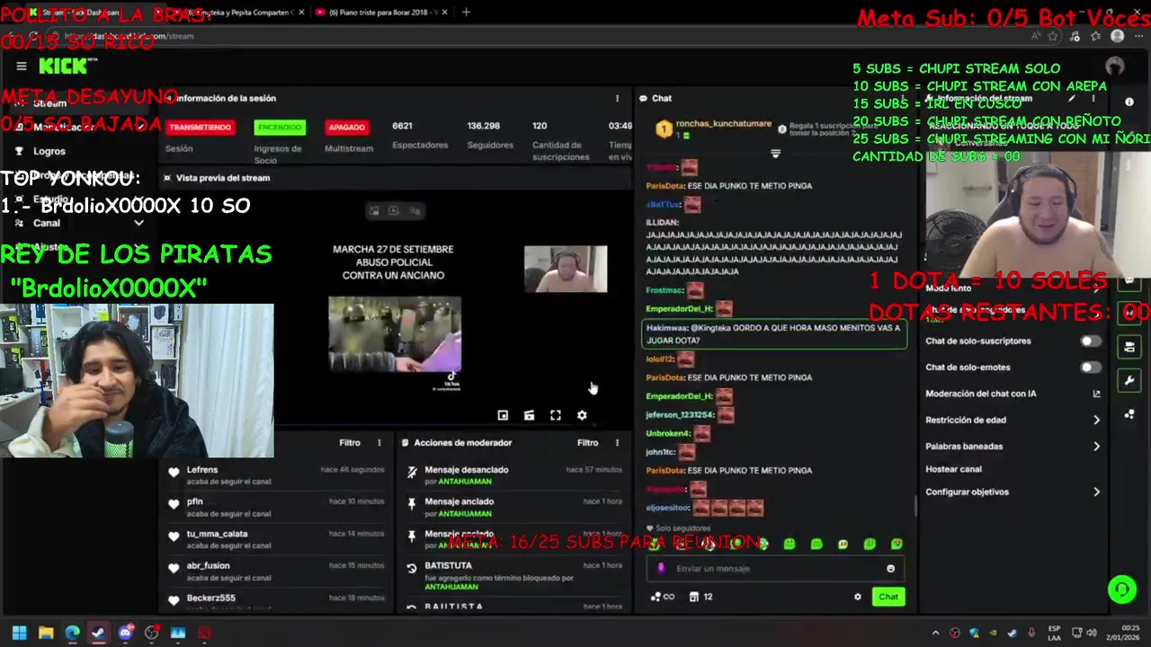Select Lefrens follower entry

tap(275, 475)
